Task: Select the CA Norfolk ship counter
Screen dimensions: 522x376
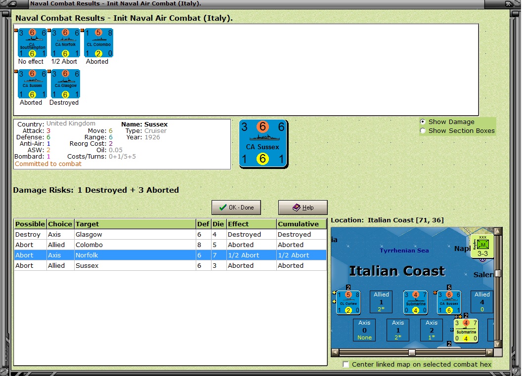Action: pos(66,43)
